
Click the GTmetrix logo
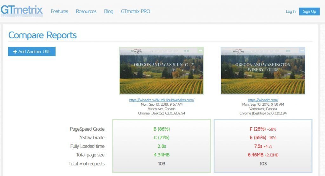coord(22,10)
